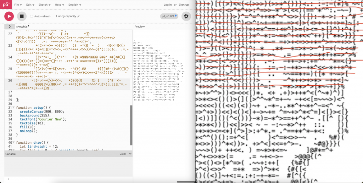Enable the Auto-refresh checkbox
The height and width of the screenshot is (183, 363).
click(x=32, y=16)
